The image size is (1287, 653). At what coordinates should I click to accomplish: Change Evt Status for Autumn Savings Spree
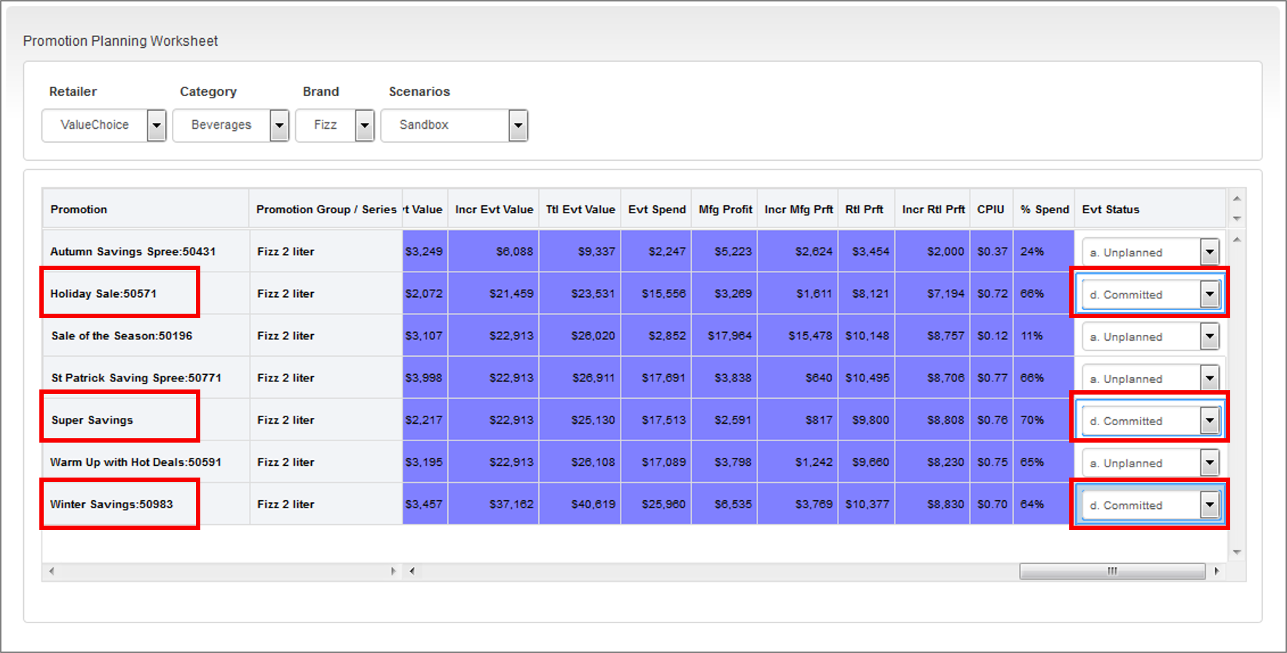tap(1150, 253)
